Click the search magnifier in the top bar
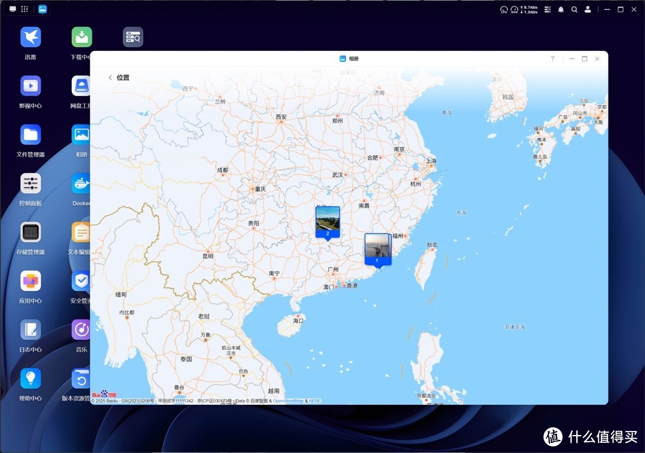This screenshot has height=453, width=645. (575, 10)
